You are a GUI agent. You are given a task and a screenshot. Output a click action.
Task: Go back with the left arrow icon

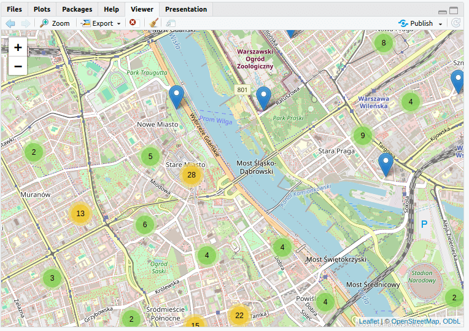point(10,23)
